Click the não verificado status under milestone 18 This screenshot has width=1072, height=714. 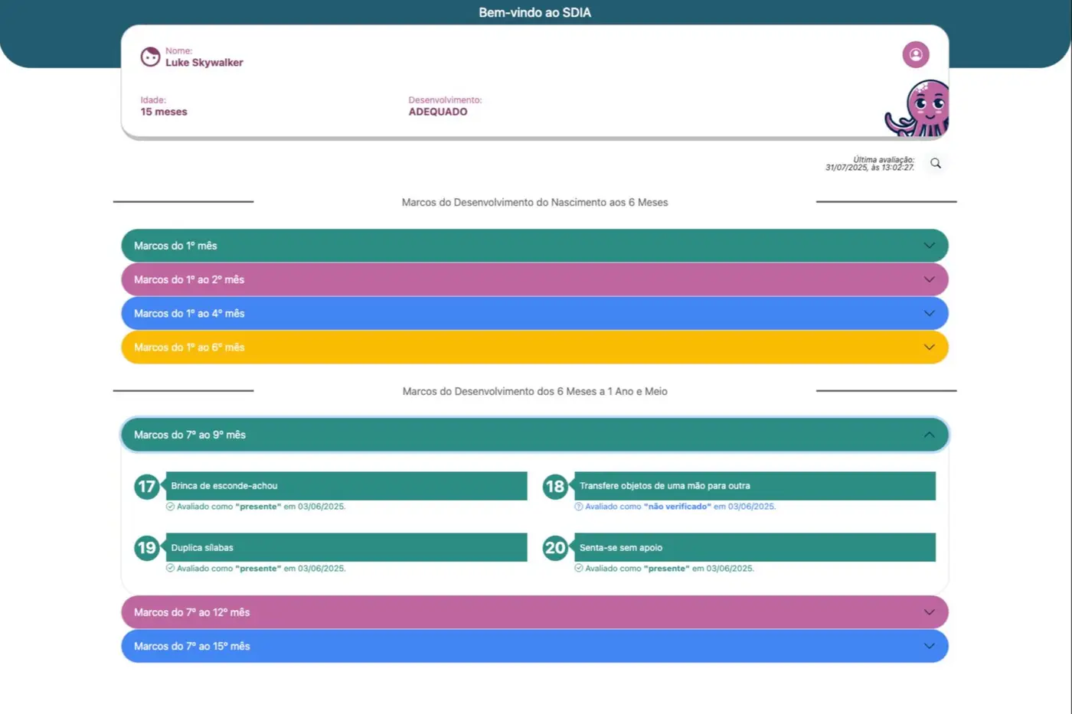click(678, 507)
